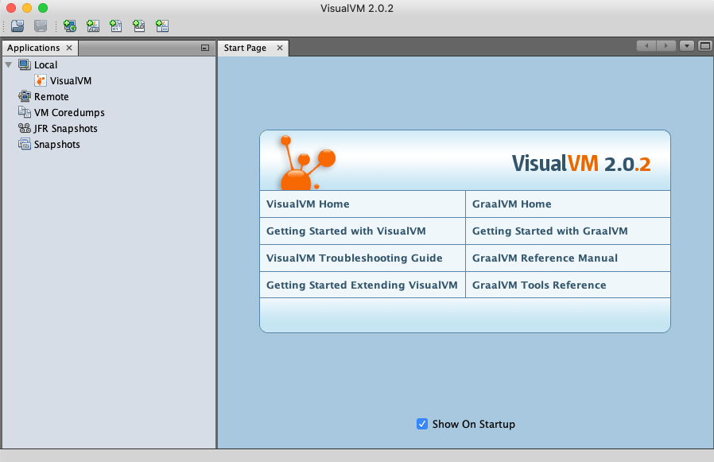Open Getting Started with GraalVM link

550,231
